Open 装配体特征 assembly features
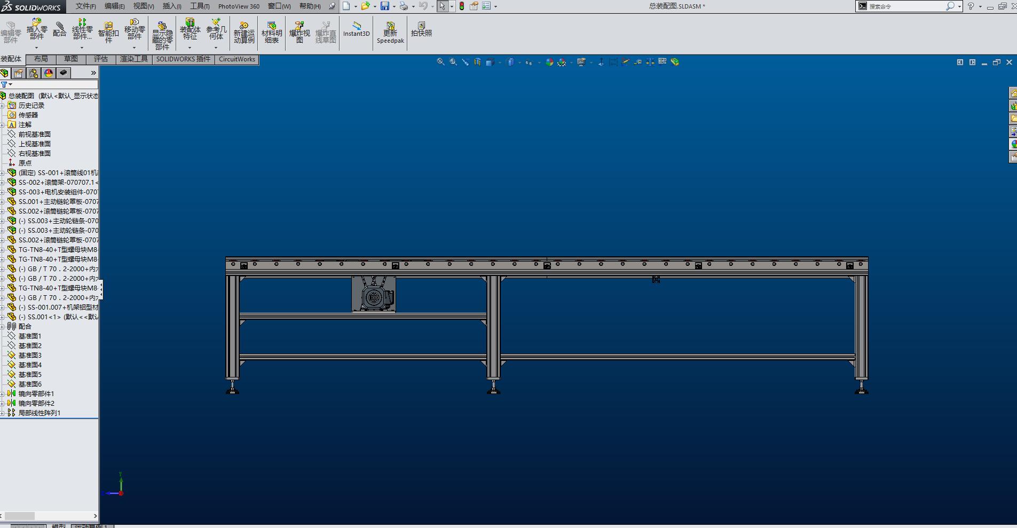The width and height of the screenshot is (1017, 528). (x=190, y=29)
